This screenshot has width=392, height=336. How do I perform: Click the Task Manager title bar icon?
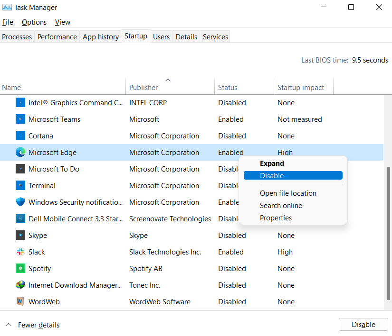tap(7, 8)
